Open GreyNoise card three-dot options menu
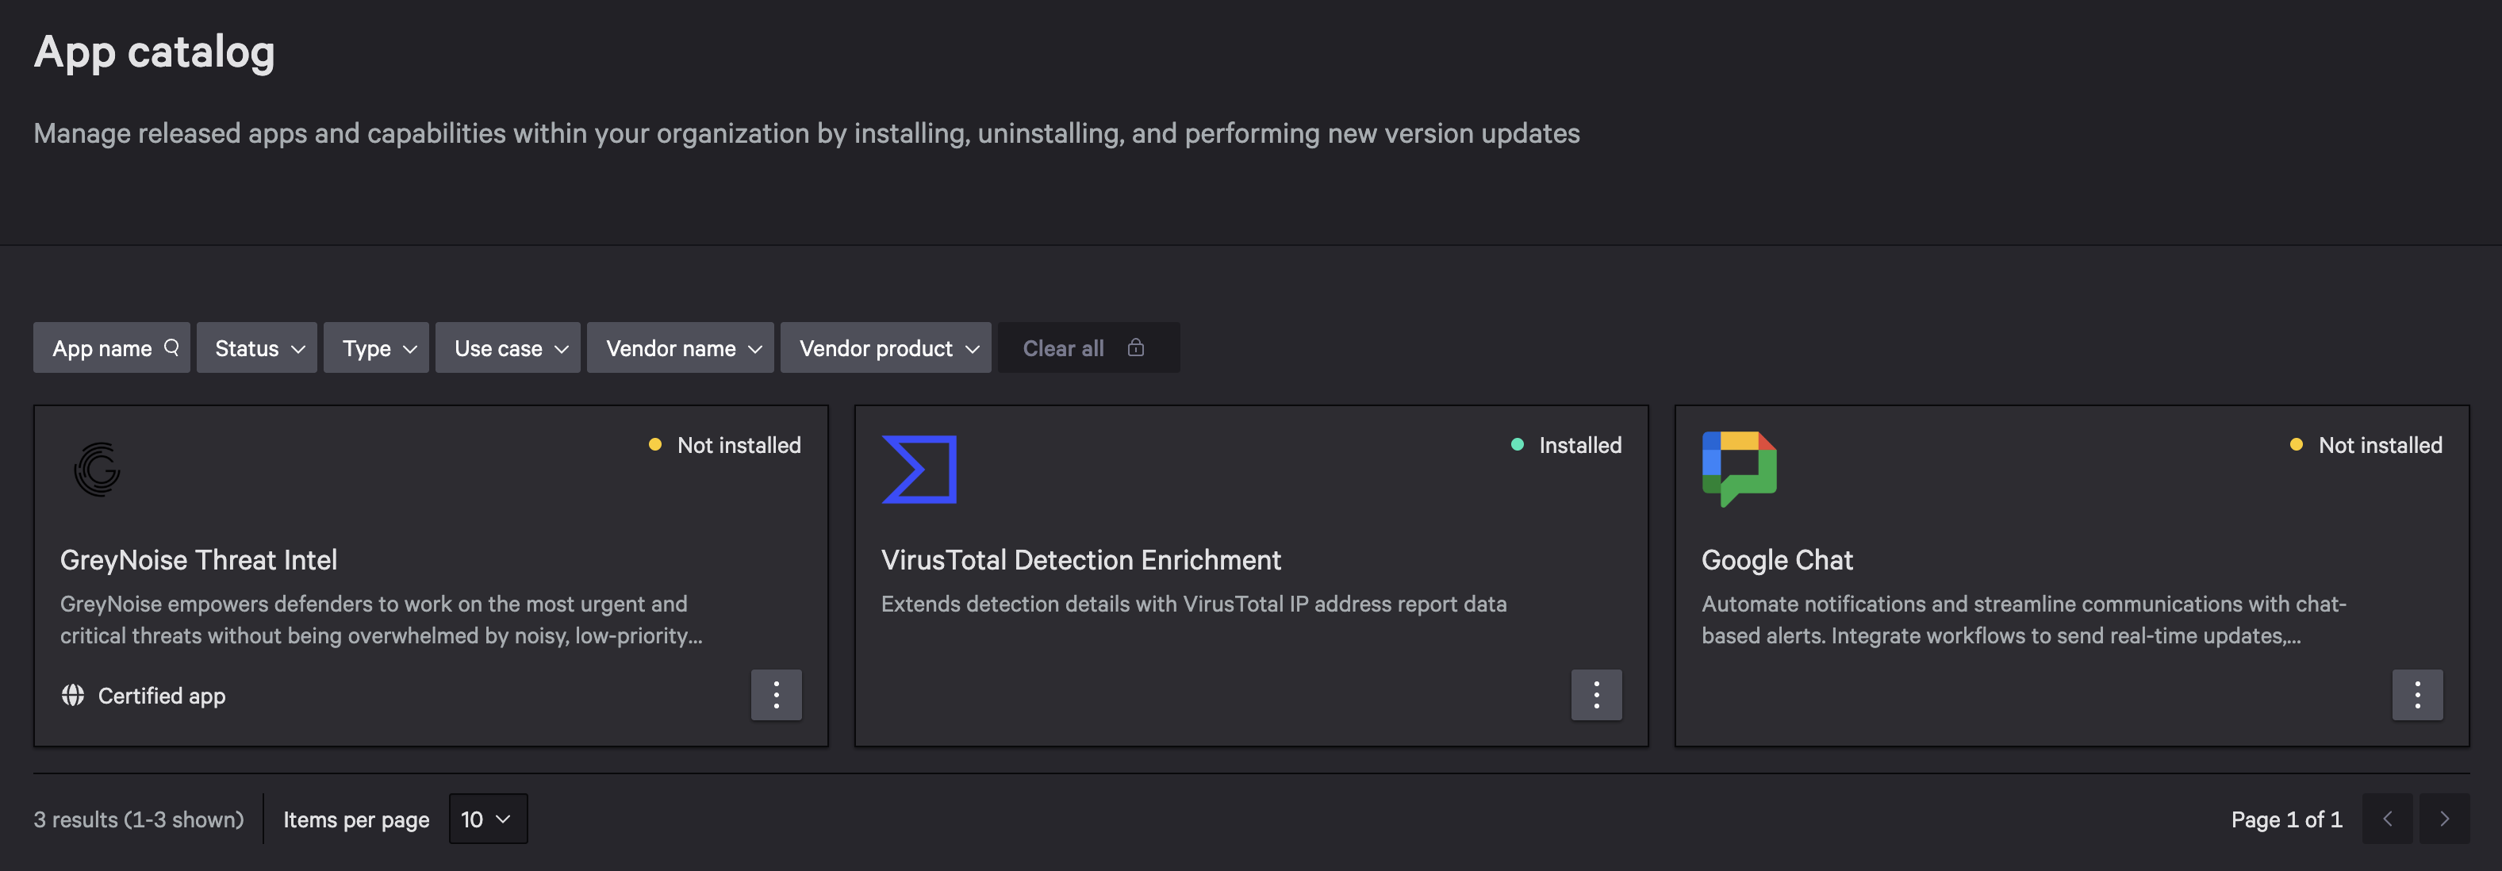The height and width of the screenshot is (871, 2502). [775, 694]
